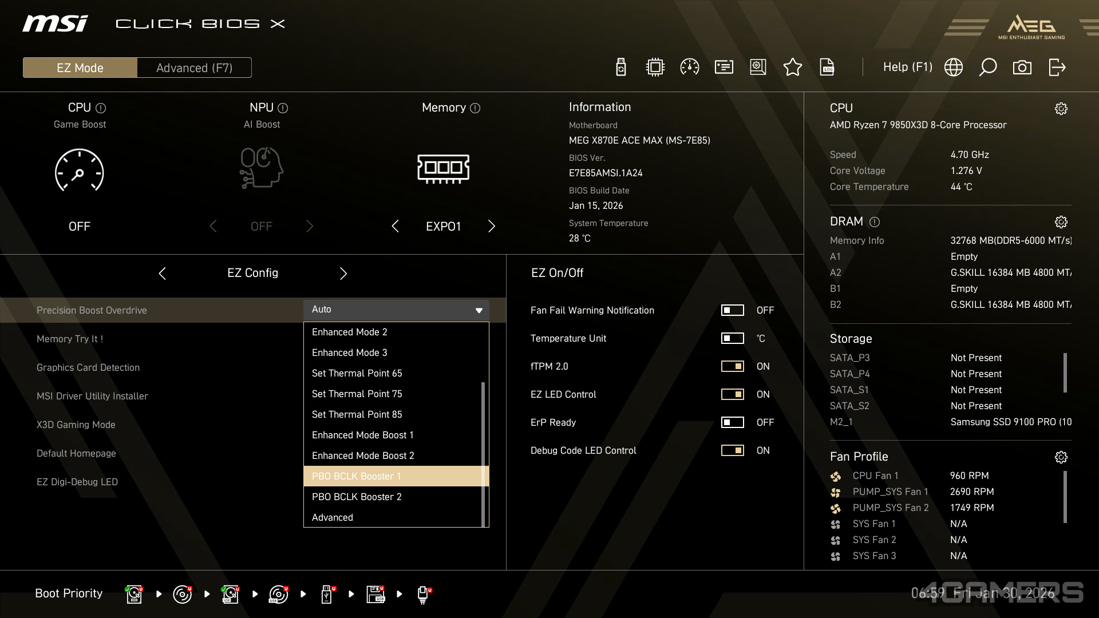This screenshot has width=1099, height=618.
Task: Open CPU settings via the gear icon
Action: point(1062,108)
